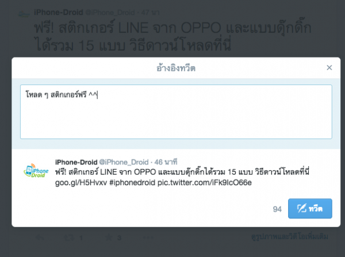Click the iPhone-Droid name in quoted tweet
The width and height of the screenshot is (345, 257).
click(x=76, y=162)
